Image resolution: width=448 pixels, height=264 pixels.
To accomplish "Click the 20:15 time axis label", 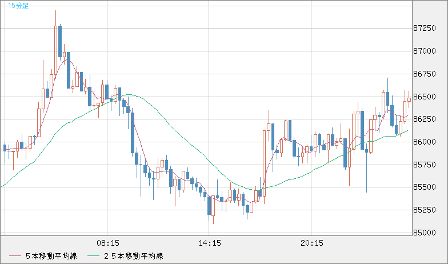I will click(x=312, y=243).
